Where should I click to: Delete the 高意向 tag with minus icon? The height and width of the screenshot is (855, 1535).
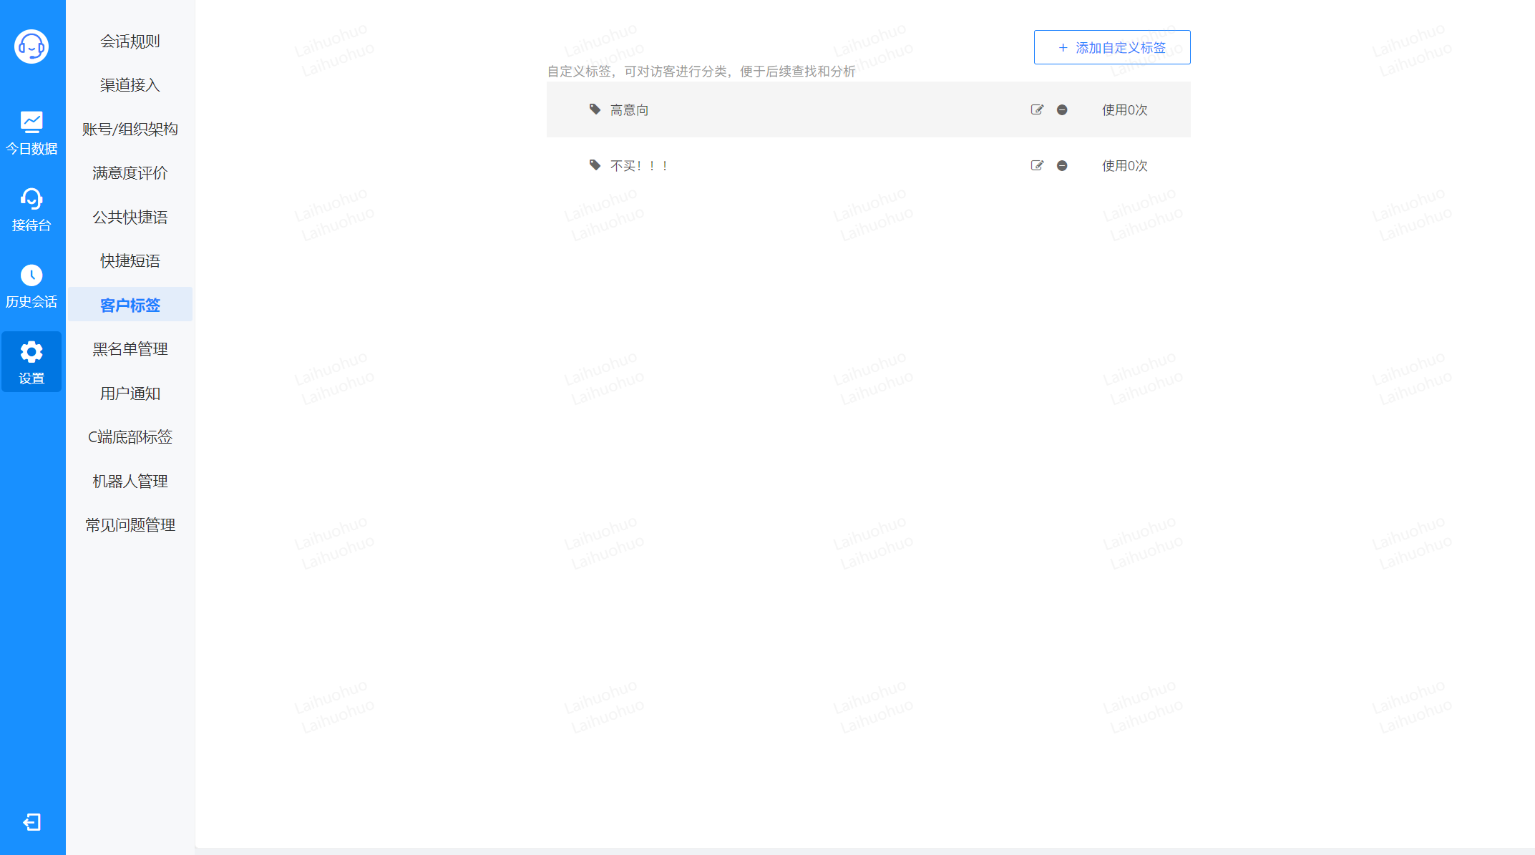tap(1062, 109)
